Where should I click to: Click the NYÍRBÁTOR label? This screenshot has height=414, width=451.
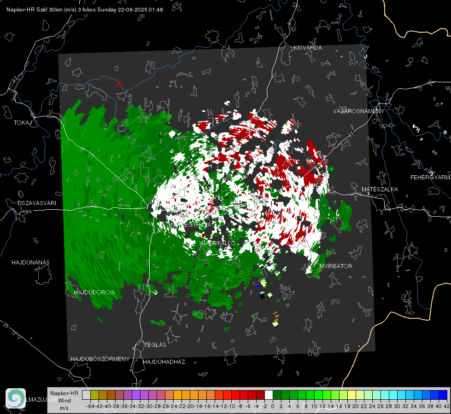(336, 266)
